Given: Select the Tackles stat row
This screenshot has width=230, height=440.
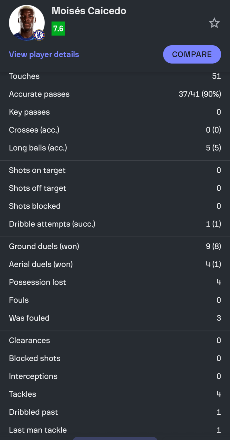Looking at the screenshot, I should tap(114, 394).
